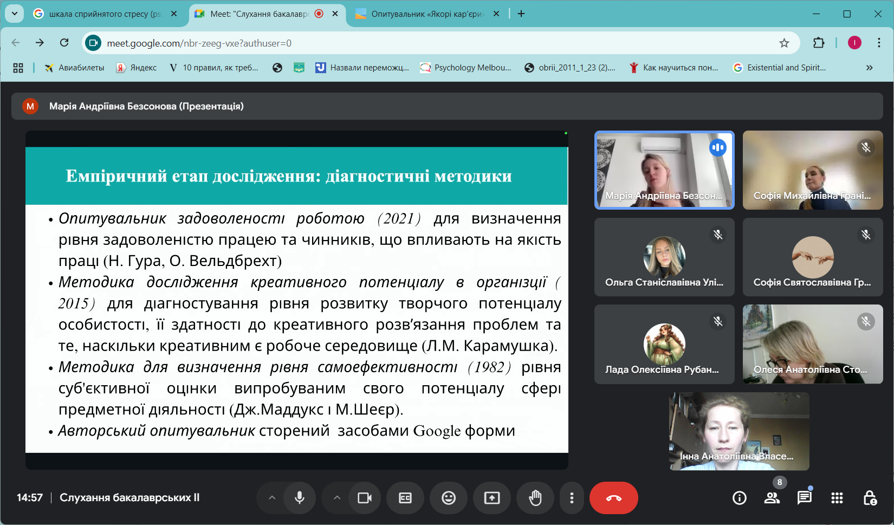Screen dimensions: 894x525
Task: Go back in browser history
Action: point(16,43)
